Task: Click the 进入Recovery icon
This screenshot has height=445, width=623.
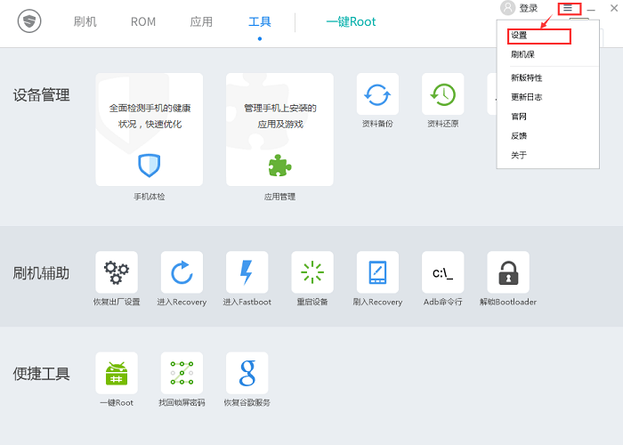Action: click(182, 272)
